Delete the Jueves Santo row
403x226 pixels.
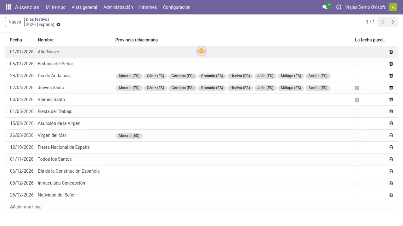coord(391,88)
